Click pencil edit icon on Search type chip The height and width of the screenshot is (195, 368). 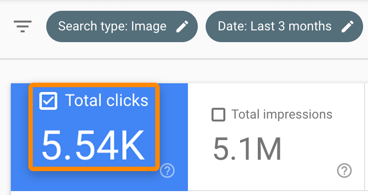[x=183, y=26]
